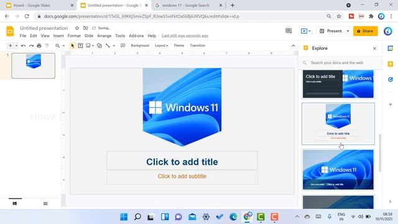Image resolution: width=398 pixels, height=224 pixels.
Task: Add a comment with toolbar icon
Action: pos(123,45)
